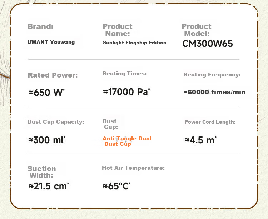Click the Product Model heading
This screenshot has width=268, height=219.
(x=197, y=30)
